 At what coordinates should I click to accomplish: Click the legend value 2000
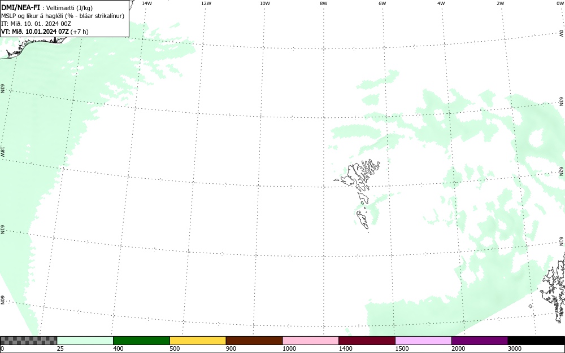tap(458, 348)
